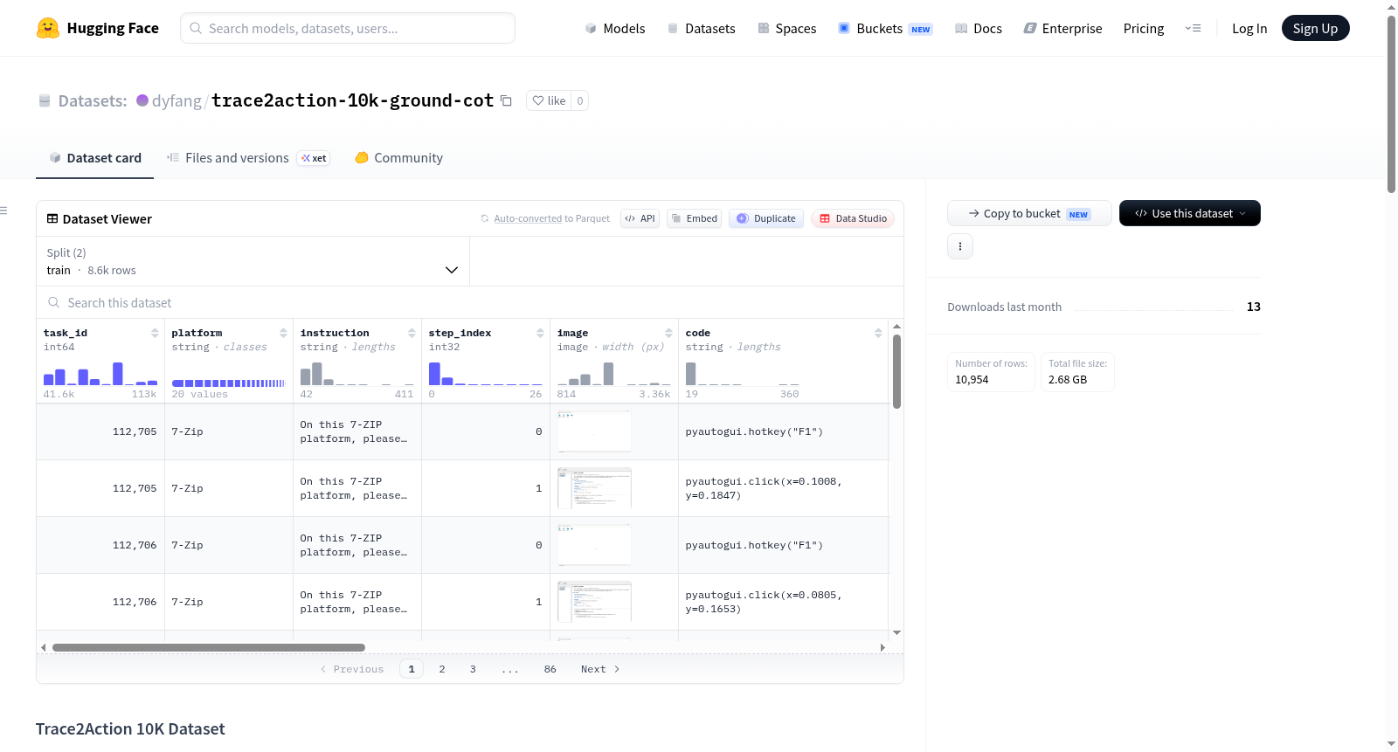Viewport: 1398px width, 752px height.
Task: Go to page 3 of the viewer
Action: coord(473,669)
